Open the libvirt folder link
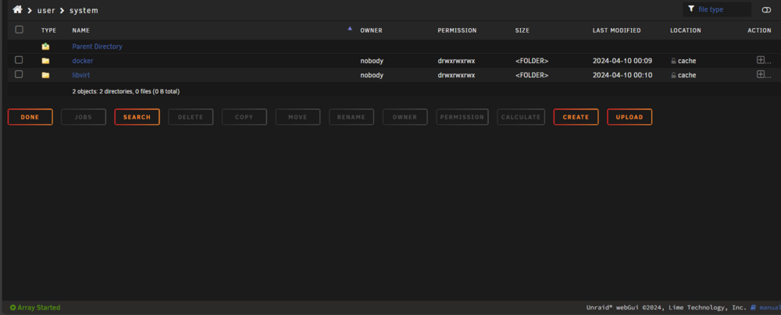Viewport: 781px width, 315px height. tap(81, 75)
